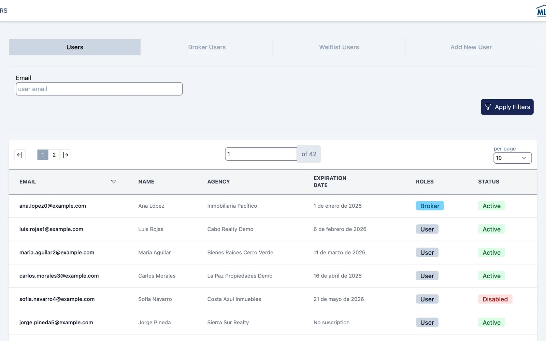Click the NAME column header
The width and height of the screenshot is (546, 341).
(146, 182)
